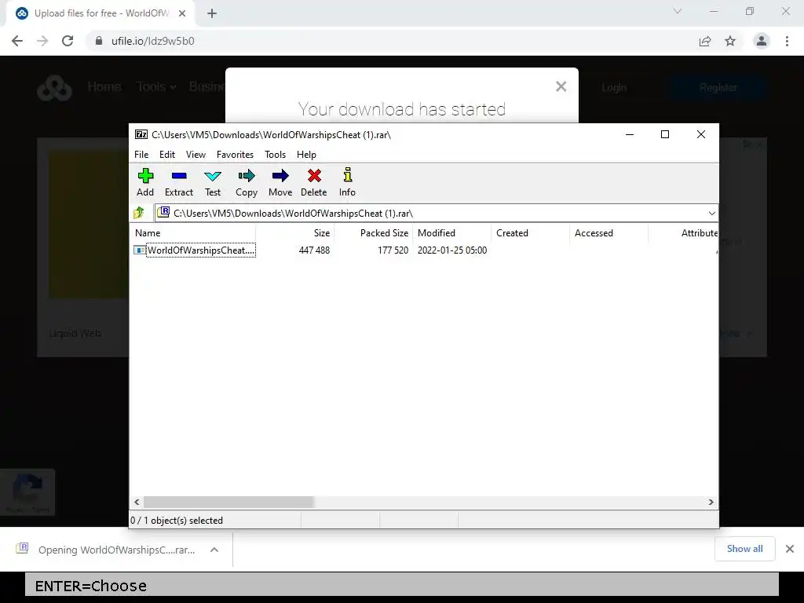Select the Copy toolbar icon
804x603 pixels.
click(246, 182)
